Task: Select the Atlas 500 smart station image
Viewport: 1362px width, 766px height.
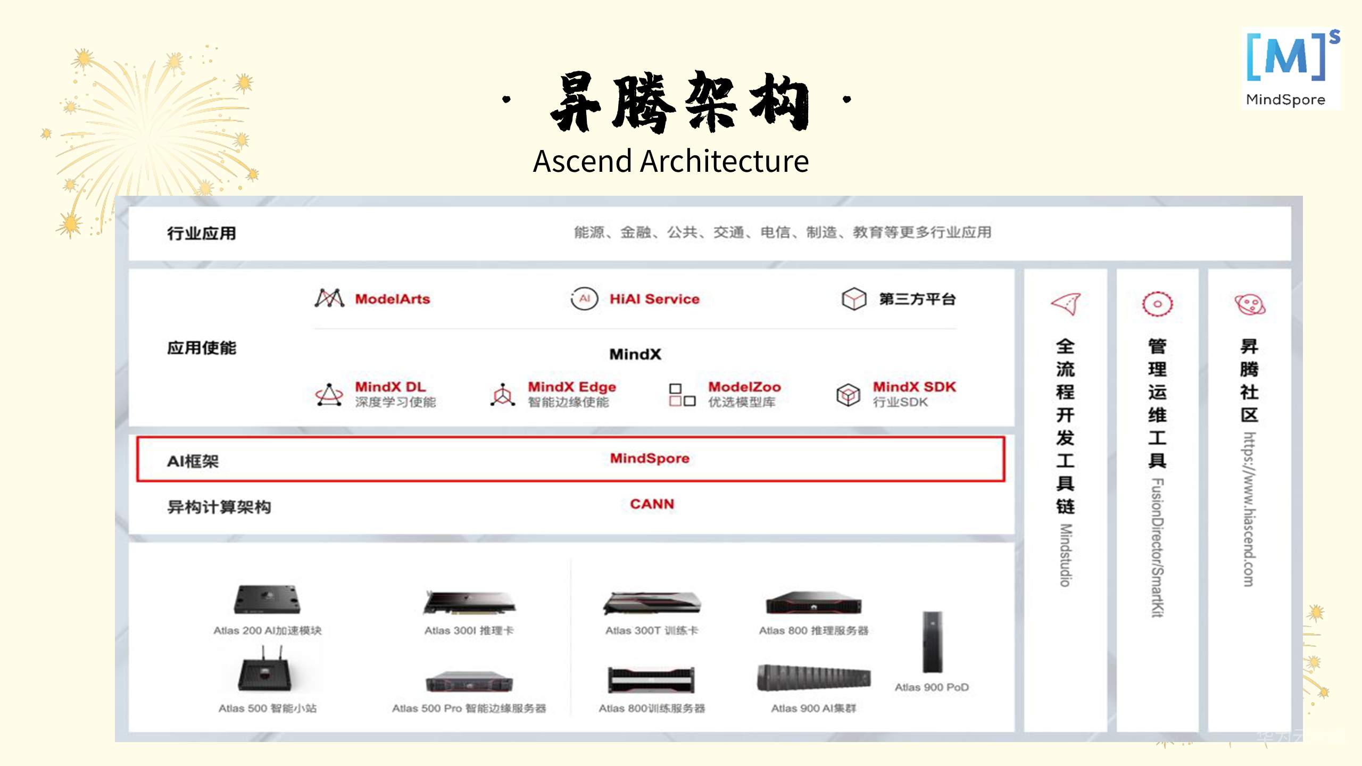Action: (x=264, y=671)
